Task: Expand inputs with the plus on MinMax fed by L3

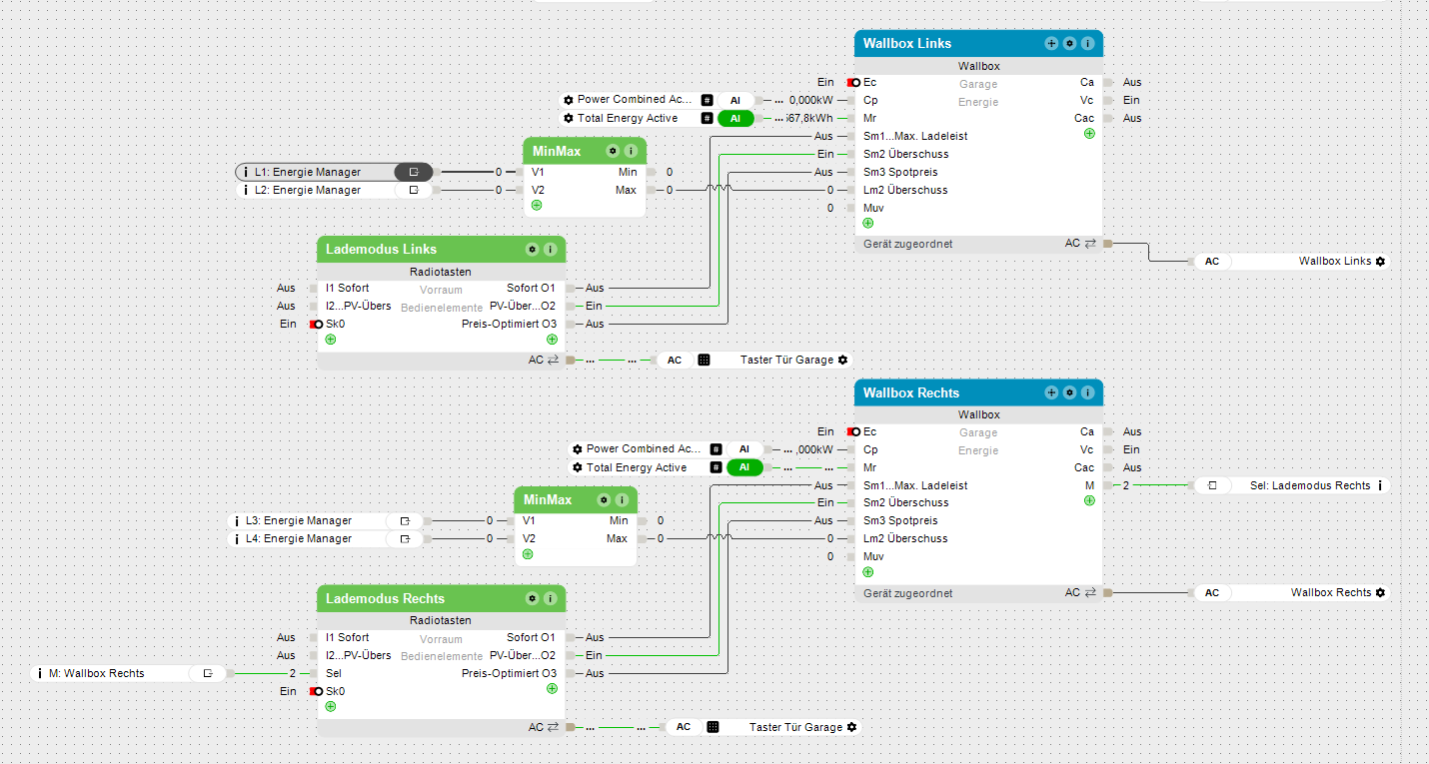Action: [x=528, y=553]
